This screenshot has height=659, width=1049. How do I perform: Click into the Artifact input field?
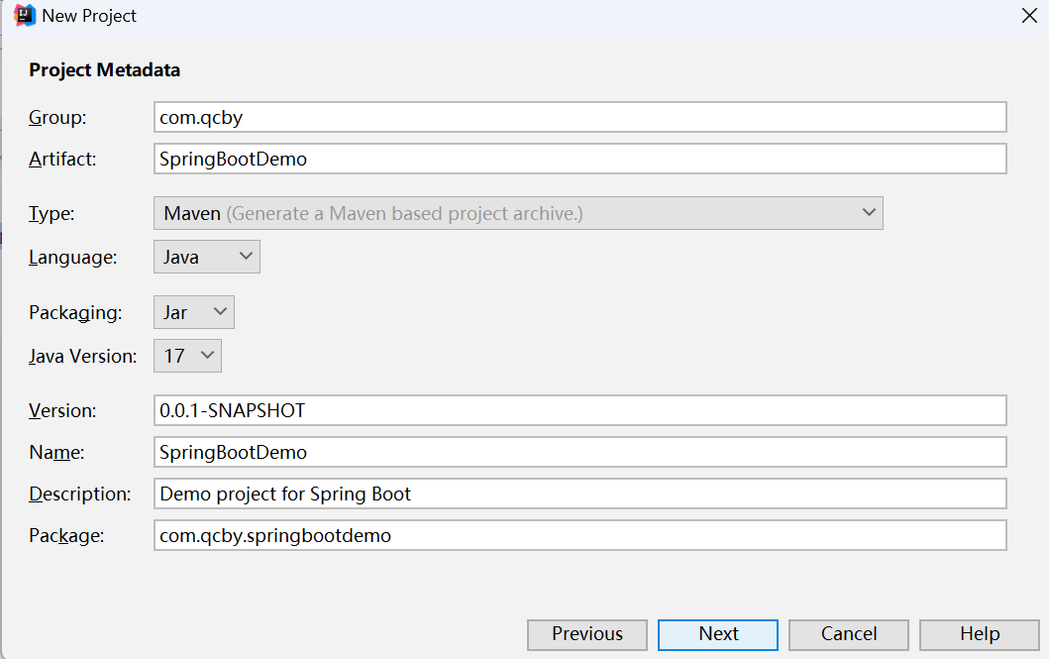click(580, 159)
